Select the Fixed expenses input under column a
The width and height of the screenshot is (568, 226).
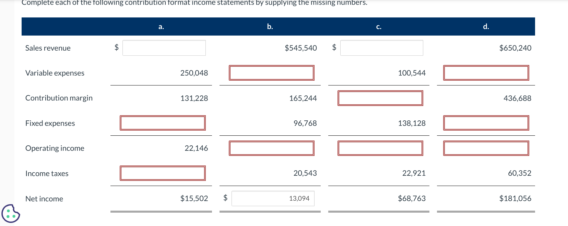tap(163, 123)
